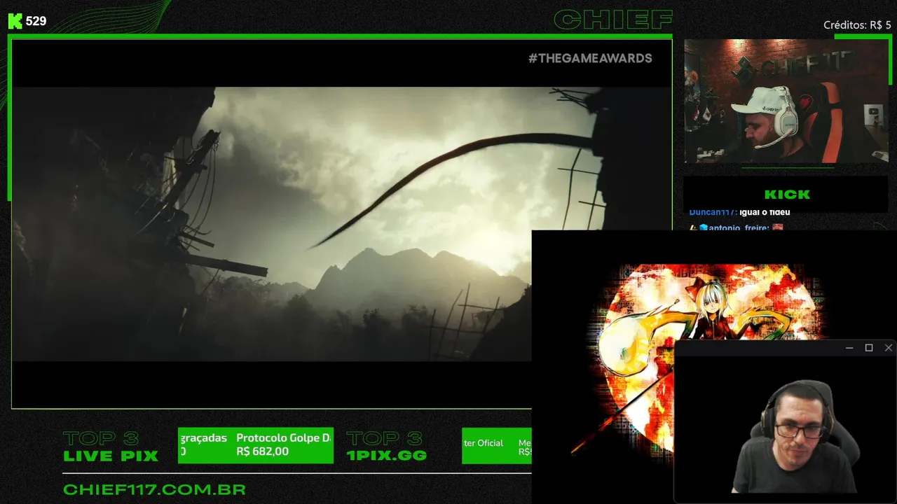Screen dimensions: 897x504
Task: Click the Duncan117 chat message
Action: pos(739,212)
